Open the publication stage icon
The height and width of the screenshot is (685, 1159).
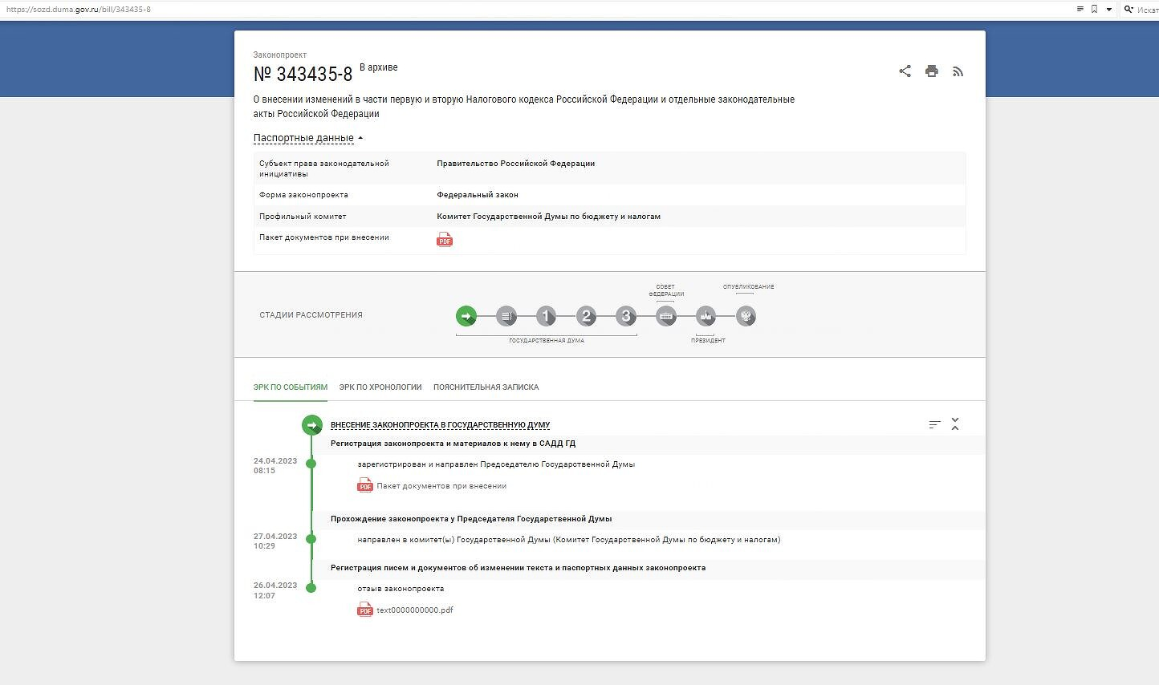(746, 316)
